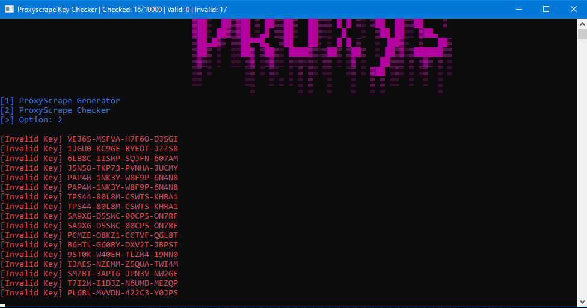Click the scrollbar up arrow
Viewport: 587px width, 308px height.
point(582,24)
